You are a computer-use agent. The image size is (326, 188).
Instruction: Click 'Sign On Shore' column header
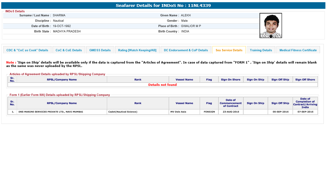coord(231,80)
